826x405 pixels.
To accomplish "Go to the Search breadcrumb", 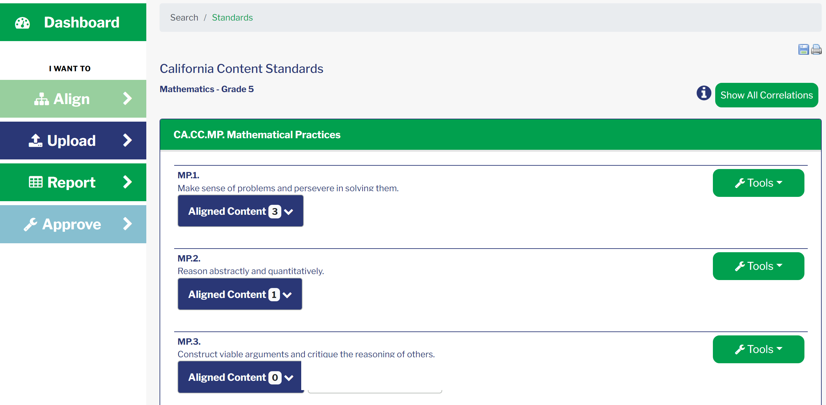I will click(184, 18).
